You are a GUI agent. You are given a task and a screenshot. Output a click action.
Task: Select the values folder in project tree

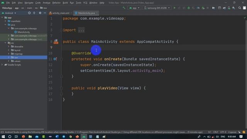click(17, 61)
